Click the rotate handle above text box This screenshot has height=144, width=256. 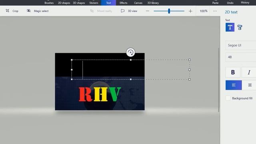131,52
